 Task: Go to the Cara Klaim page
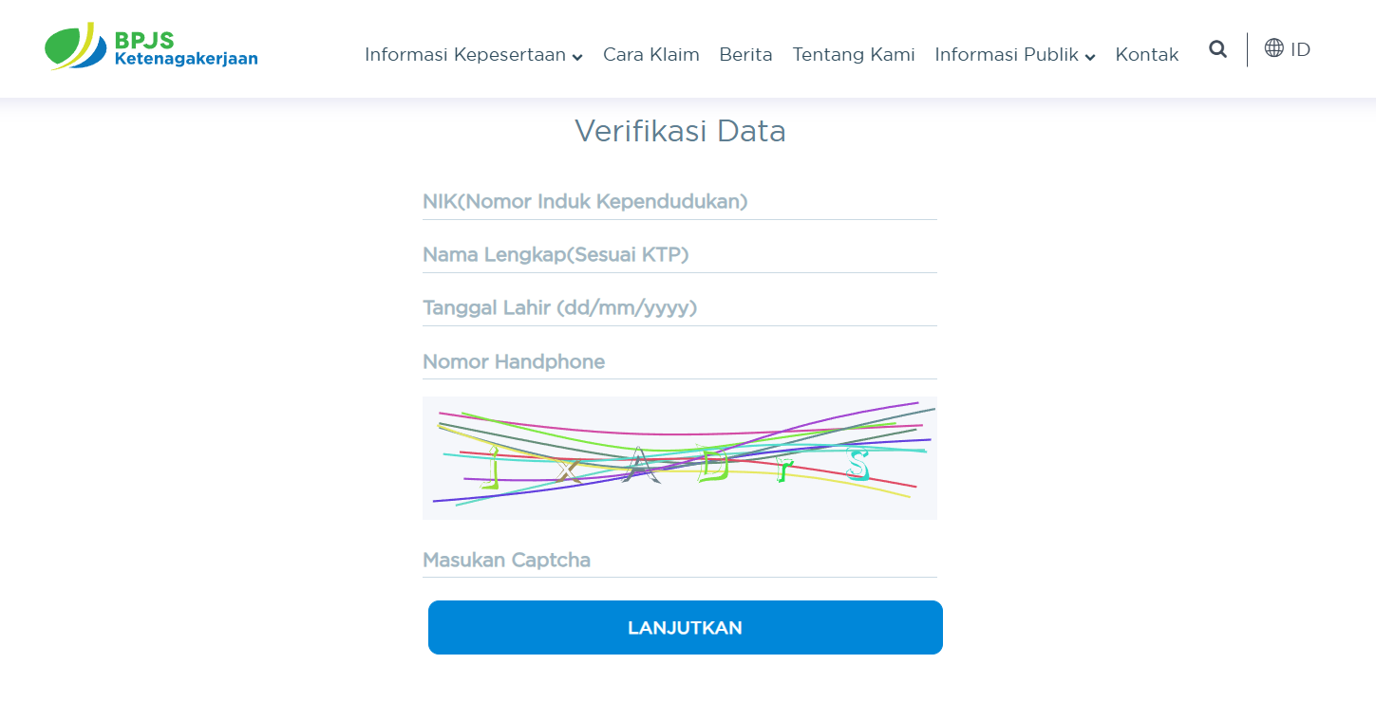pyautogui.click(x=651, y=55)
